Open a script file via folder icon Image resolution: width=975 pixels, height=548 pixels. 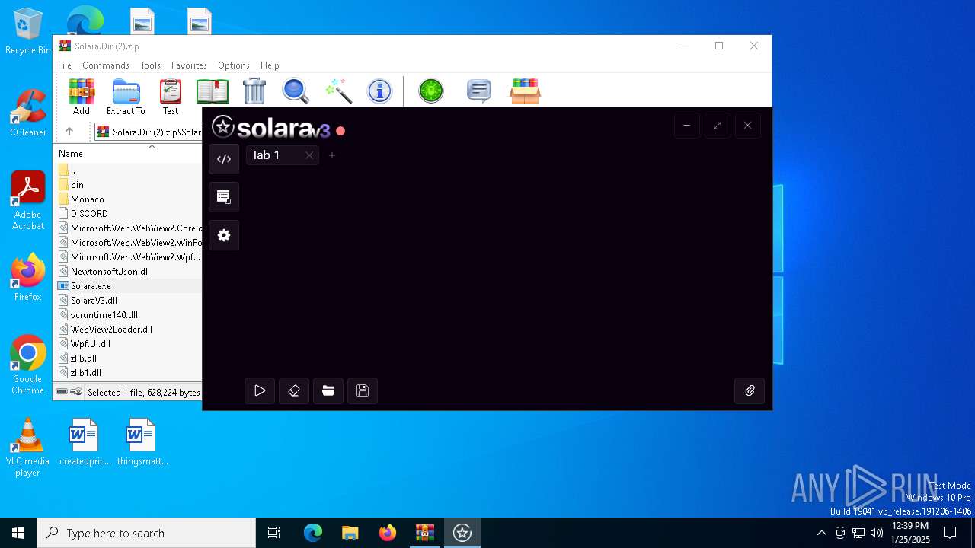[x=328, y=390]
